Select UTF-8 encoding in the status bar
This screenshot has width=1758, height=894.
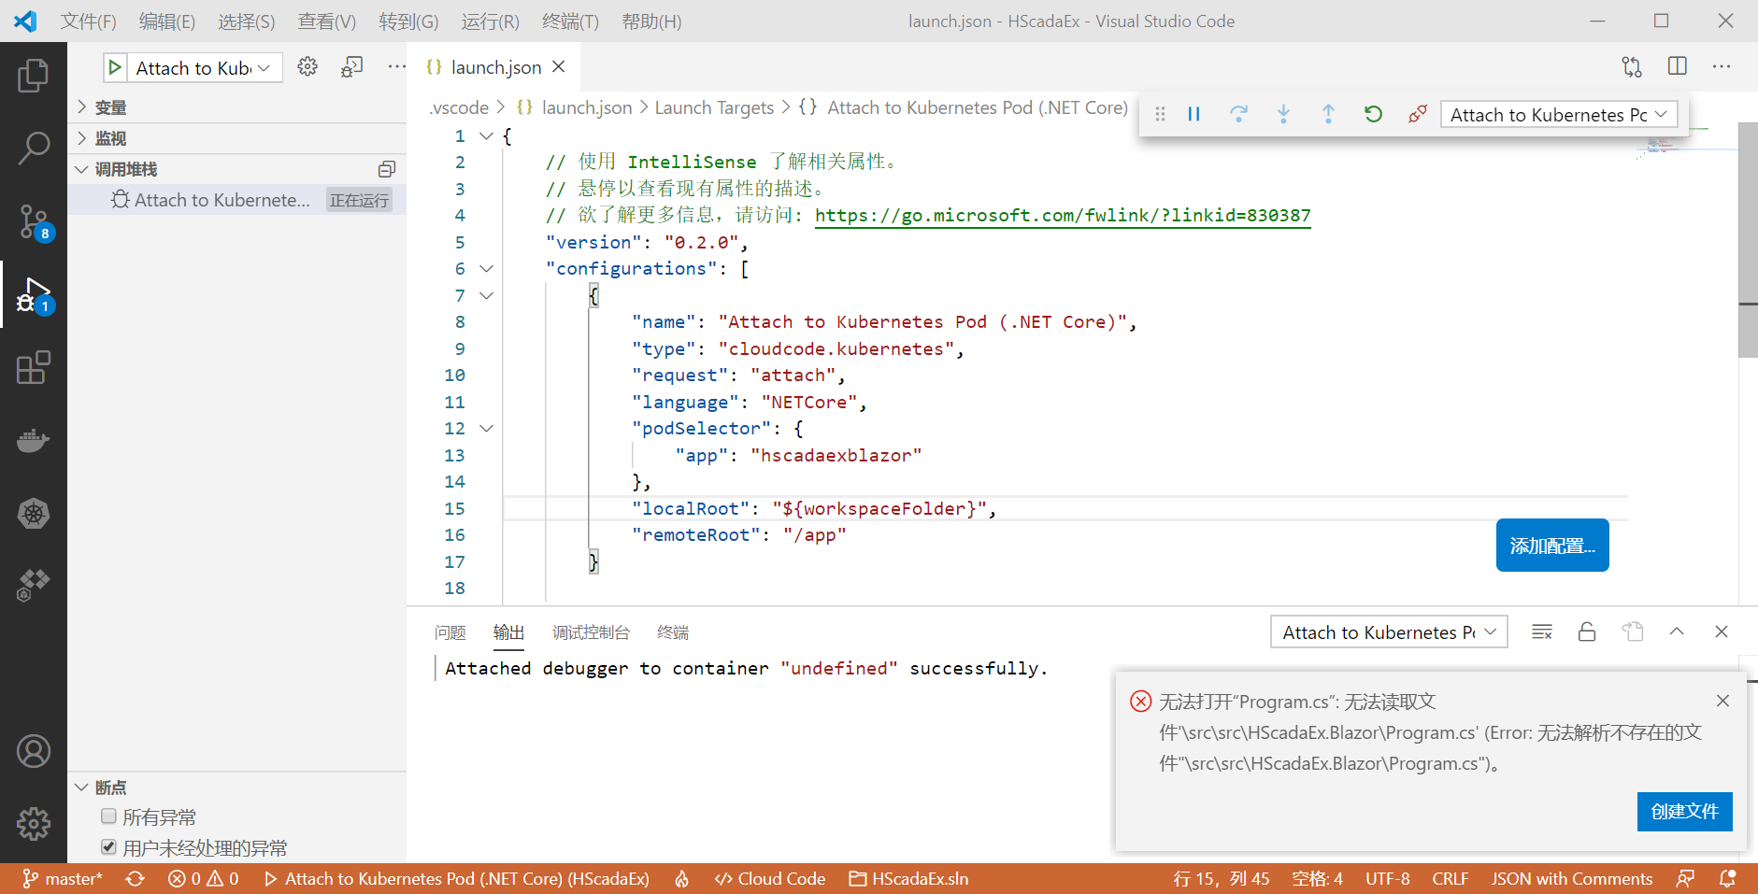pos(1388,878)
